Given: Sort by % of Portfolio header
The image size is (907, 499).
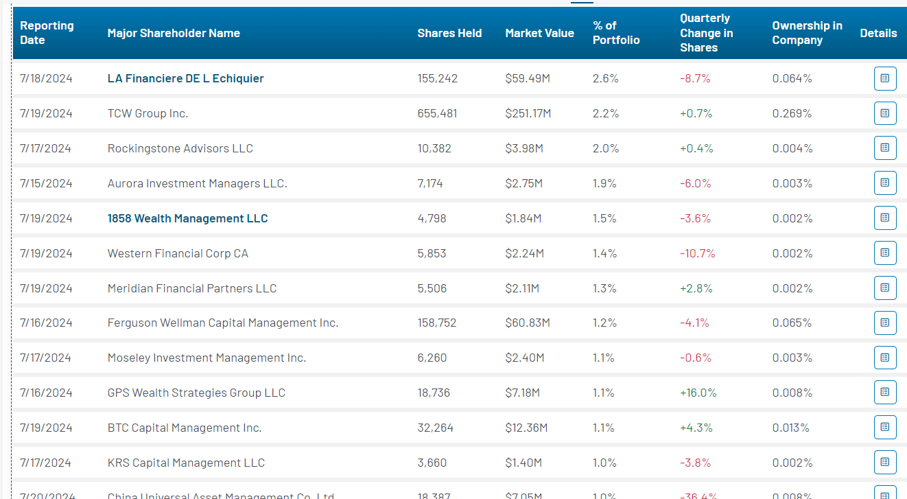Looking at the screenshot, I should [x=616, y=33].
